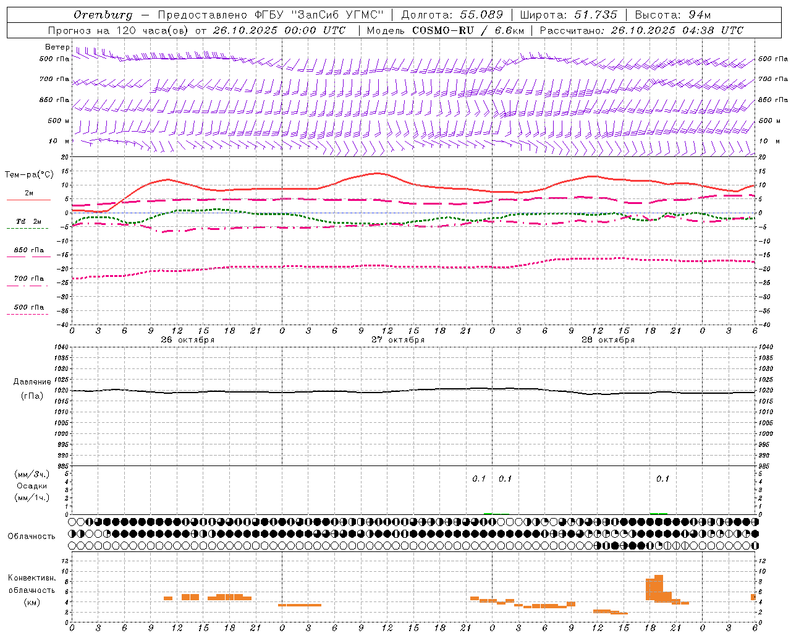Click the '27 октября' date label

(398, 340)
